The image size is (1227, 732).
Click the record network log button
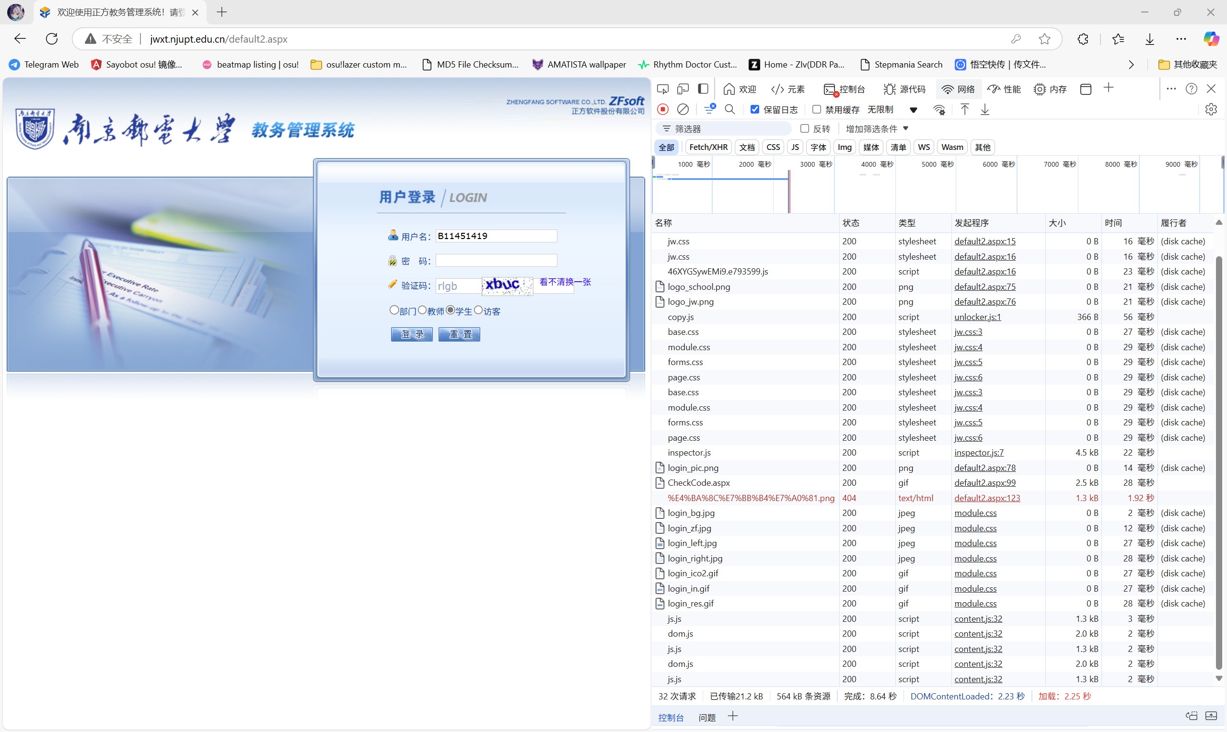tap(662, 110)
